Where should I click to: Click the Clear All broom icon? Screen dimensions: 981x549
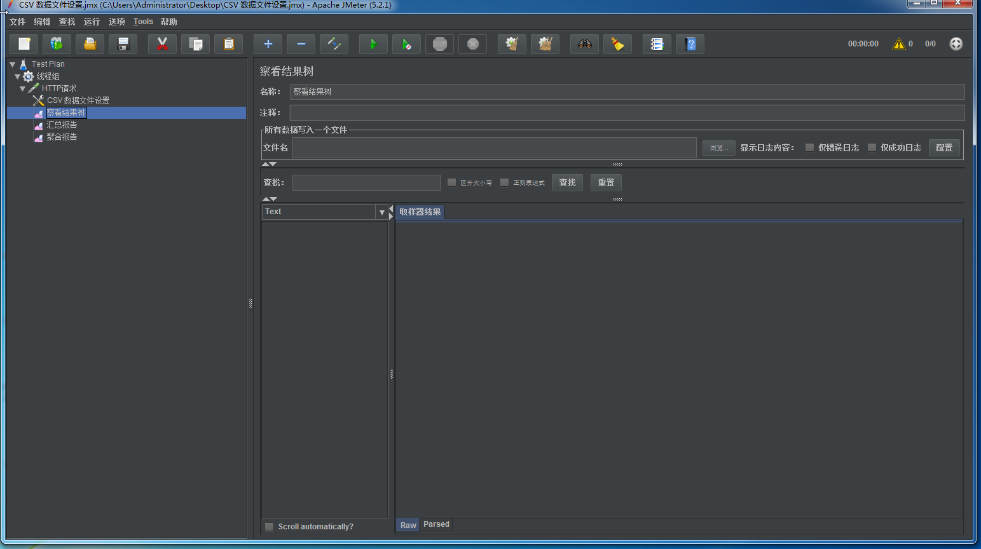tap(545, 44)
